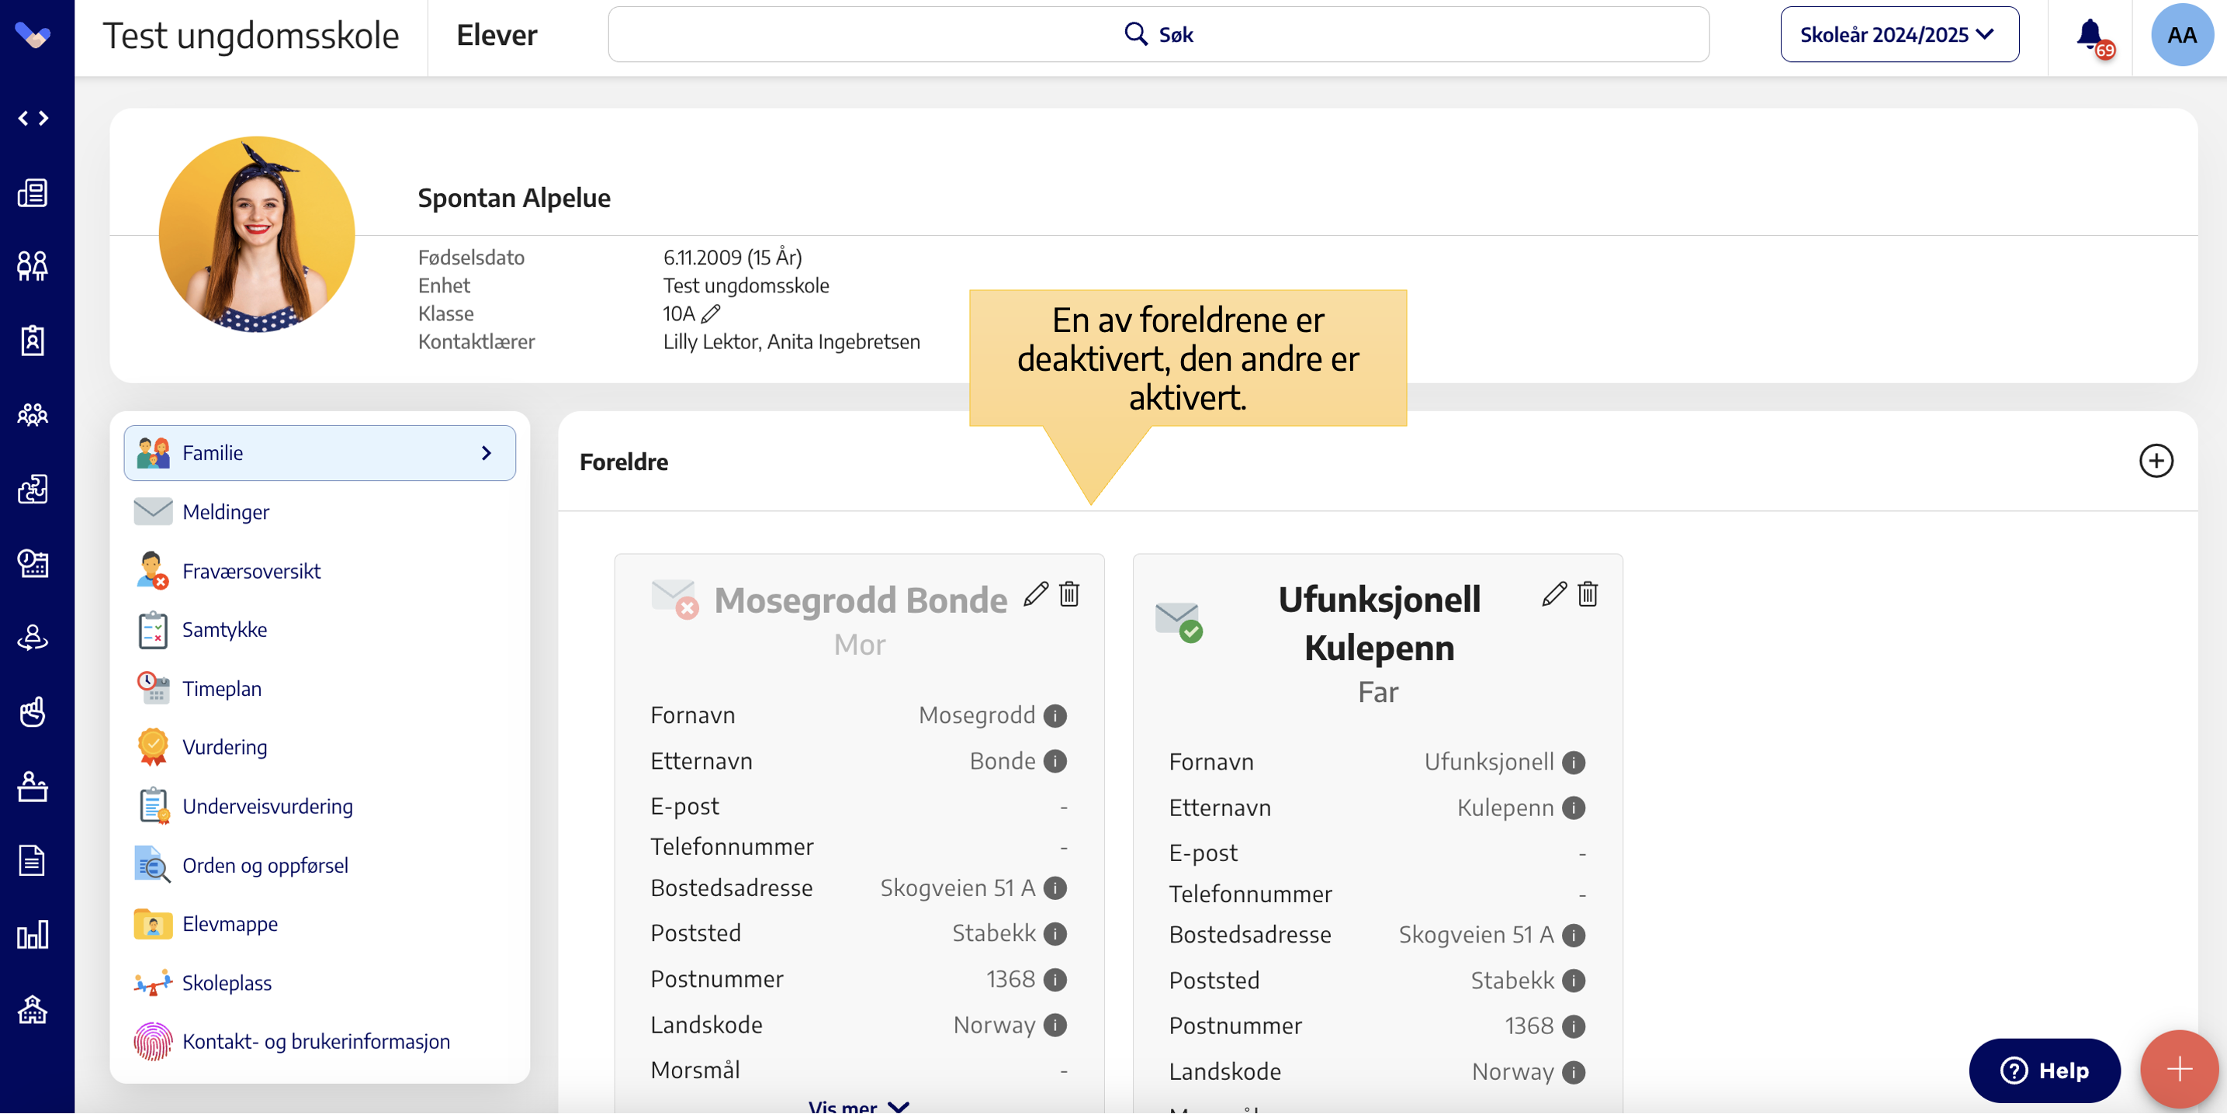Screen dimensions: 2227x1114
Task: Click the Help button
Action: coord(2044,1070)
